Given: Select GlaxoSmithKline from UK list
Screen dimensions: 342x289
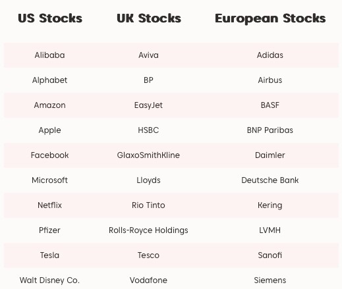Looking at the screenshot, I should coord(148,155).
